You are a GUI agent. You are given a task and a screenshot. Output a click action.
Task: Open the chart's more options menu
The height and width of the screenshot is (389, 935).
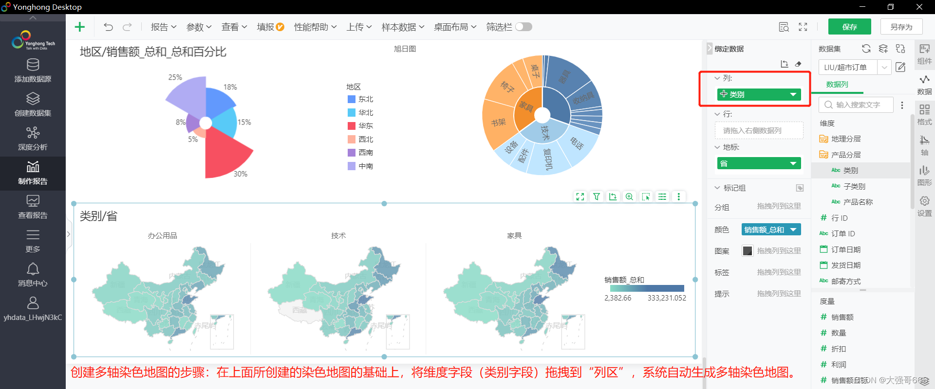679,196
